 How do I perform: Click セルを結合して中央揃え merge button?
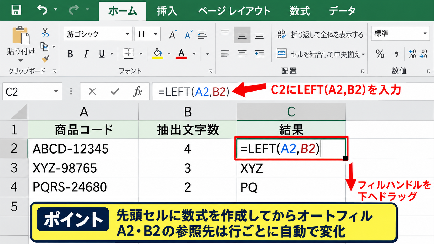[318, 54]
